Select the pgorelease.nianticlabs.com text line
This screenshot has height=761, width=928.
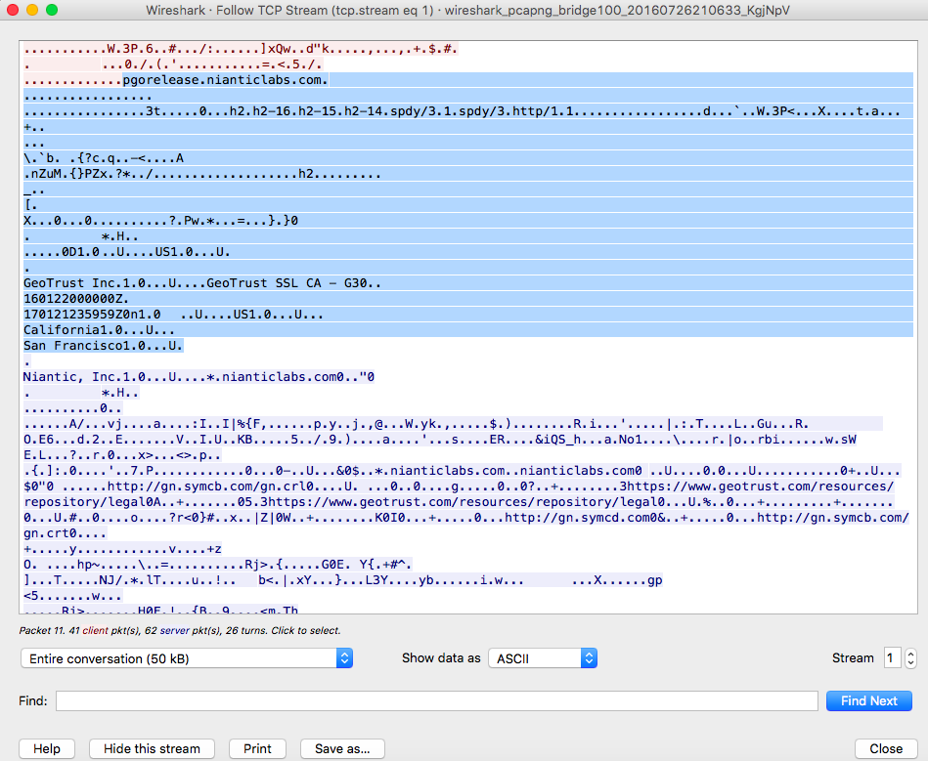click(x=225, y=80)
